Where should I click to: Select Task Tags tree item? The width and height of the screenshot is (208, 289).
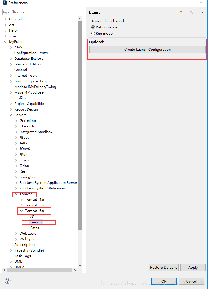22,256
